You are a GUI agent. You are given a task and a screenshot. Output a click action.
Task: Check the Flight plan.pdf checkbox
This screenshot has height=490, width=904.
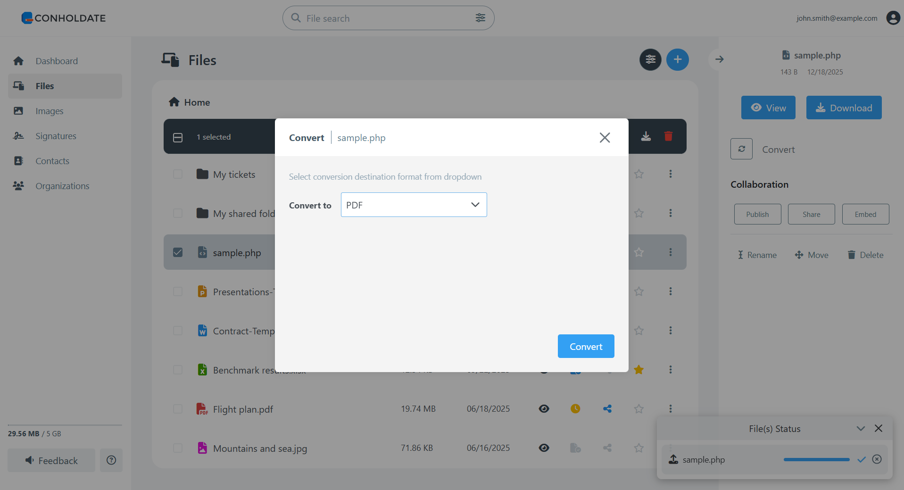(x=178, y=408)
